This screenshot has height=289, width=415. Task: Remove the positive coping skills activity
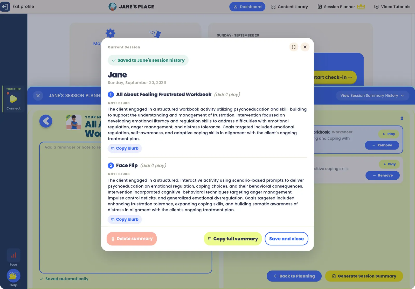click(x=383, y=175)
